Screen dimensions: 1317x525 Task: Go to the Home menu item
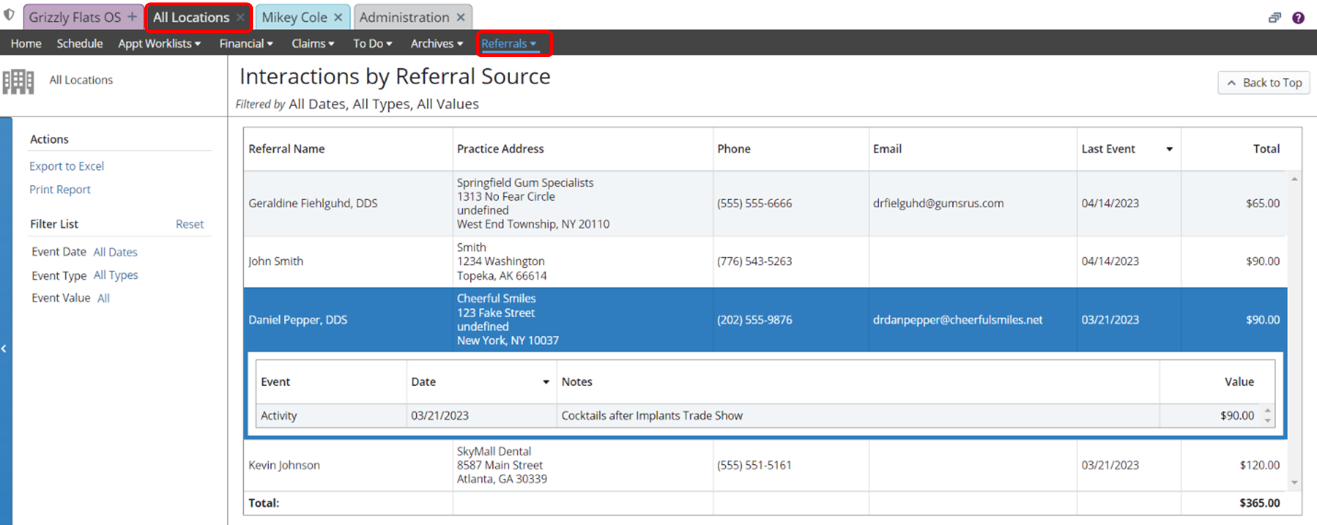pyautogui.click(x=26, y=44)
